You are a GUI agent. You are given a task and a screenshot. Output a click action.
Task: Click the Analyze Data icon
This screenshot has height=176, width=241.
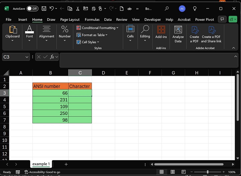[178, 34]
